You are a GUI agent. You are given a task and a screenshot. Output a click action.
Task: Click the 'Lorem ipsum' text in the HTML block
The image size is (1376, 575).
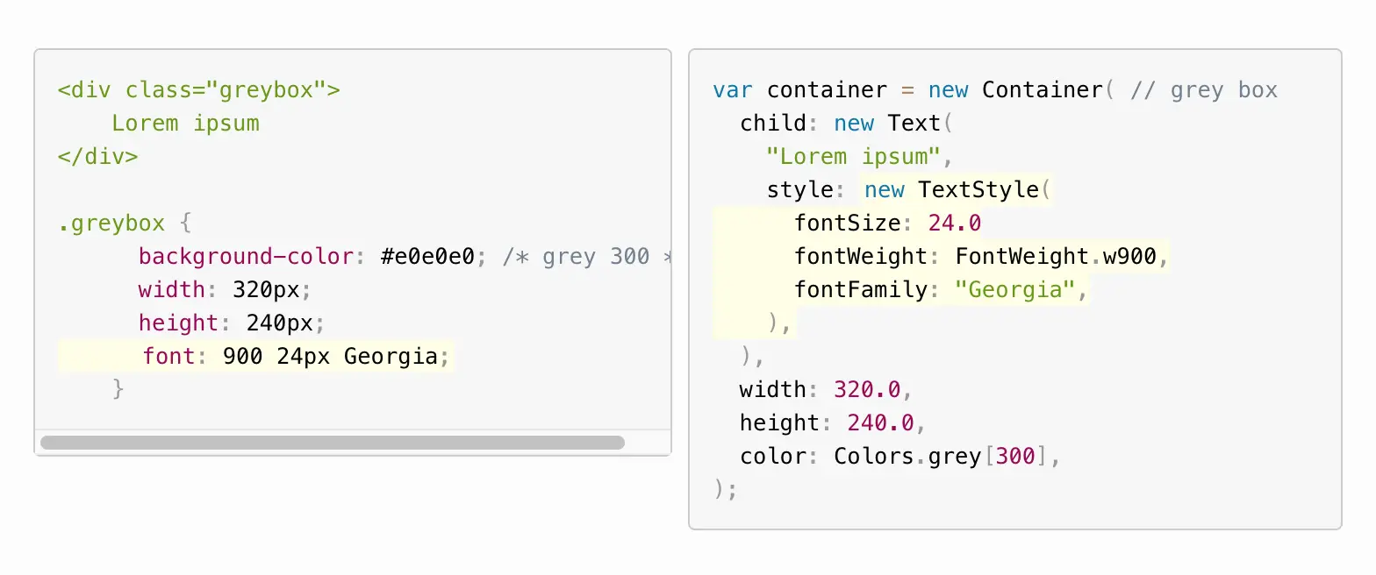pyautogui.click(x=185, y=124)
